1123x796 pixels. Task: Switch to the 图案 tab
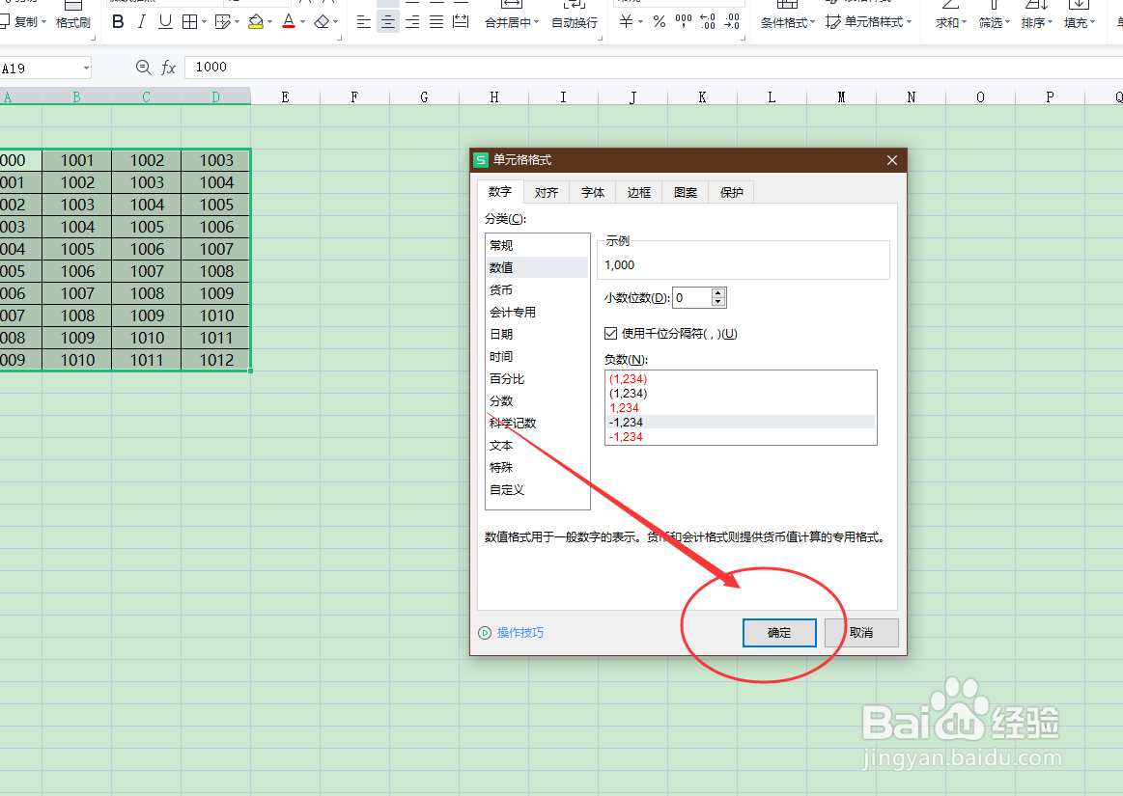click(x=686, y=193)
